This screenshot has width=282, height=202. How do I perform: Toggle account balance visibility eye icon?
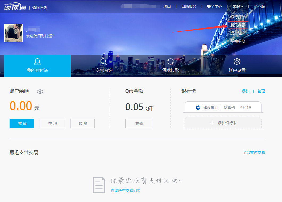pos(40,92)
